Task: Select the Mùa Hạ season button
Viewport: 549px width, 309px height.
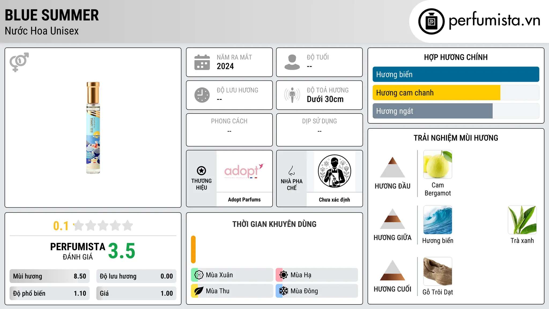Action: pos(317,275)
